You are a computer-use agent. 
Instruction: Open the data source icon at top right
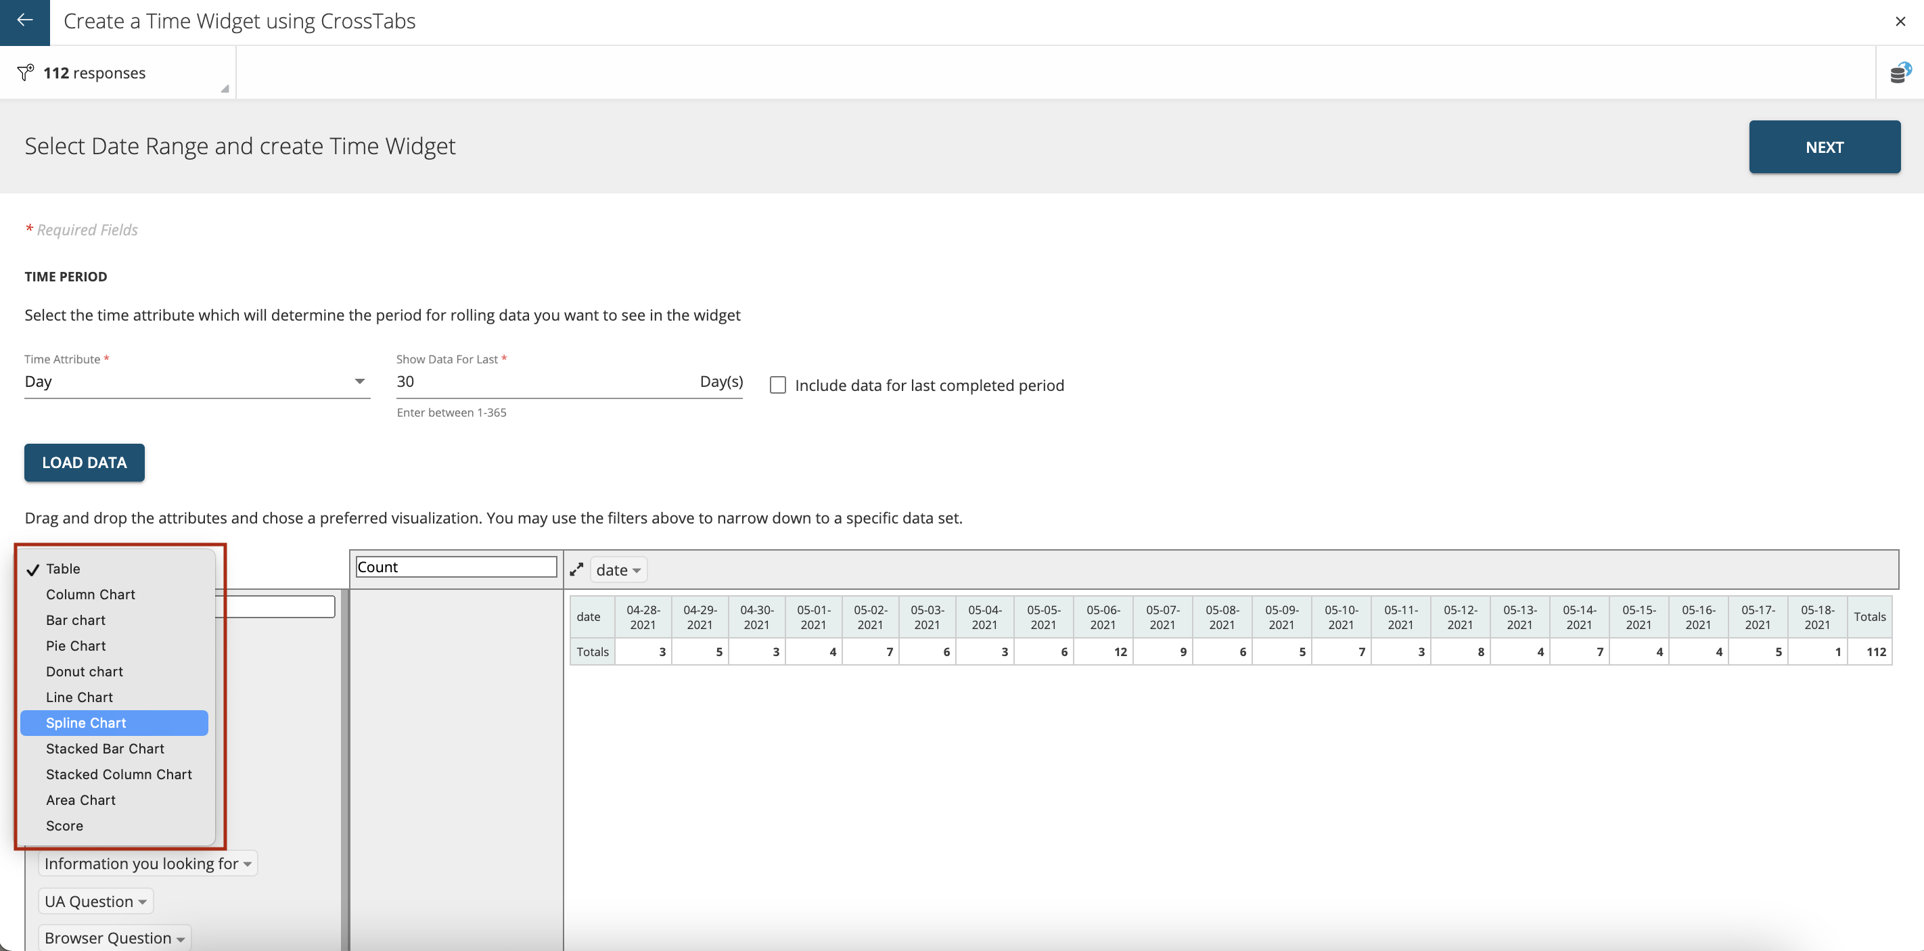coord(1900,72)
